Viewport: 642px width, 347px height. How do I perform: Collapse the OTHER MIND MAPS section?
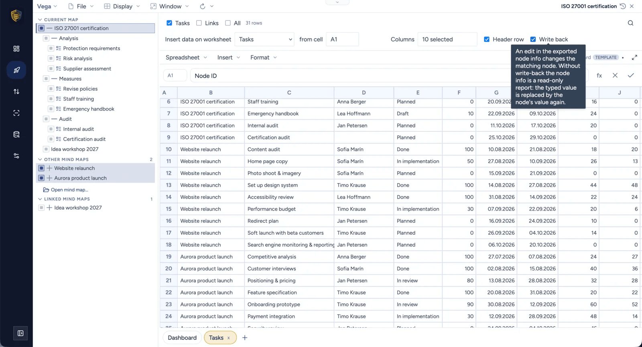pos(40,159)
